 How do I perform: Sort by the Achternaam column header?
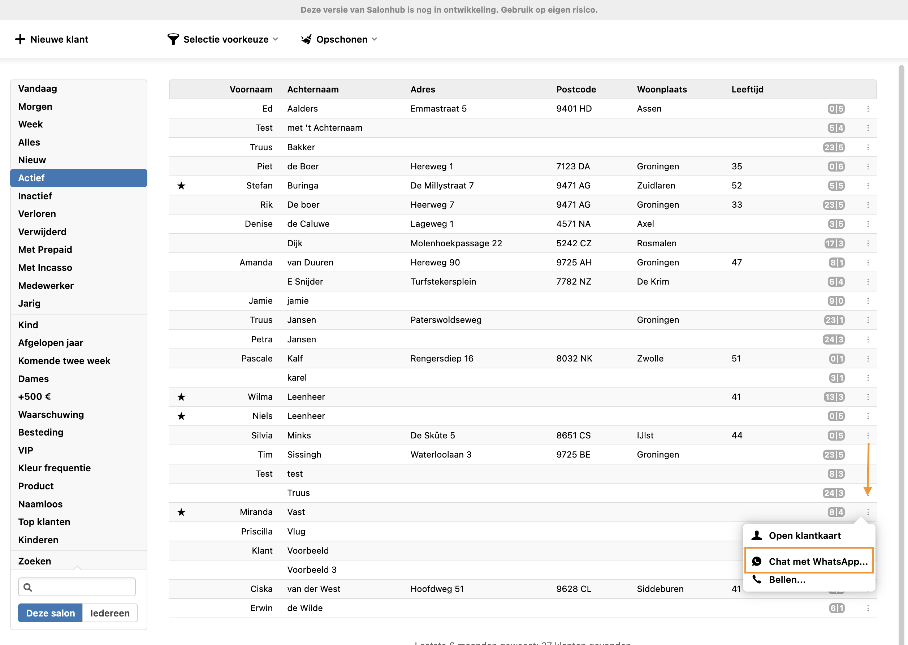(x=312, y=89)
